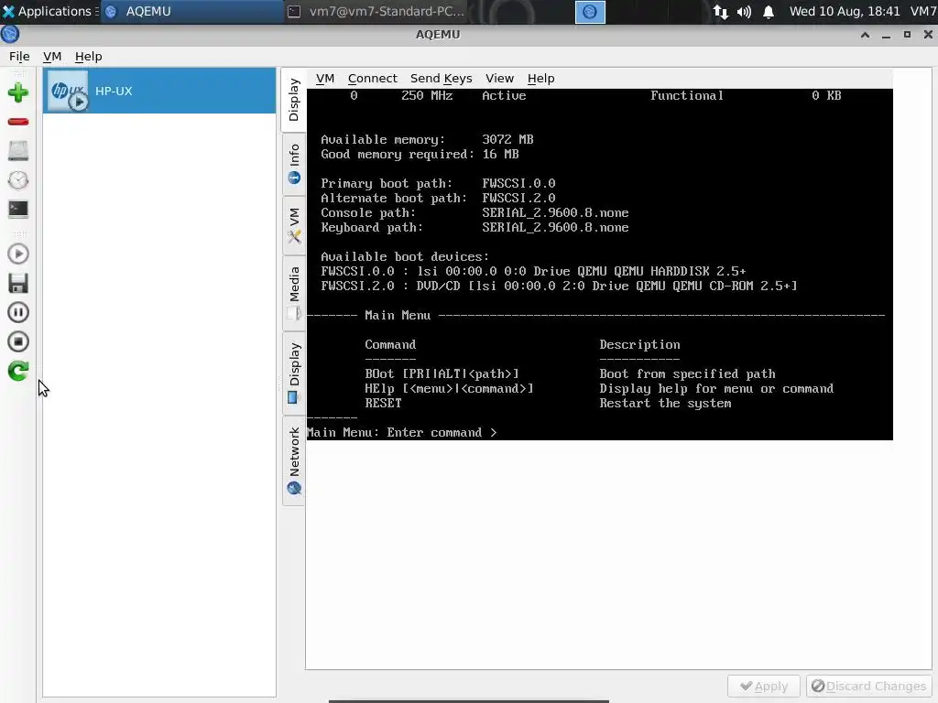Click the Discard Changes button

[x=868, y=687]
